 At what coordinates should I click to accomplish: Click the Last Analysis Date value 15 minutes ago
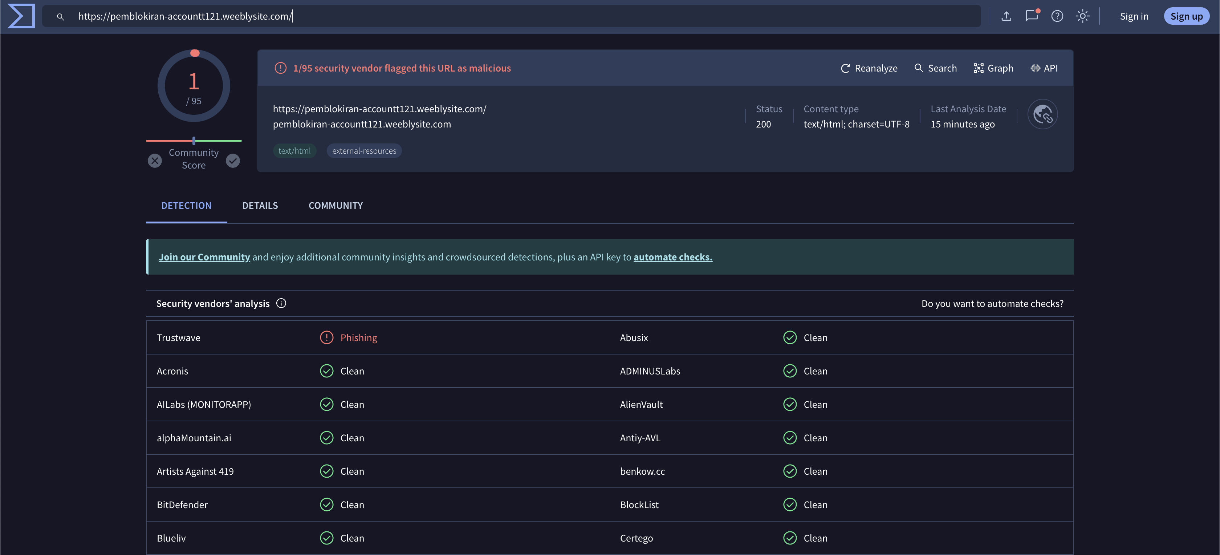coord(962,124)
